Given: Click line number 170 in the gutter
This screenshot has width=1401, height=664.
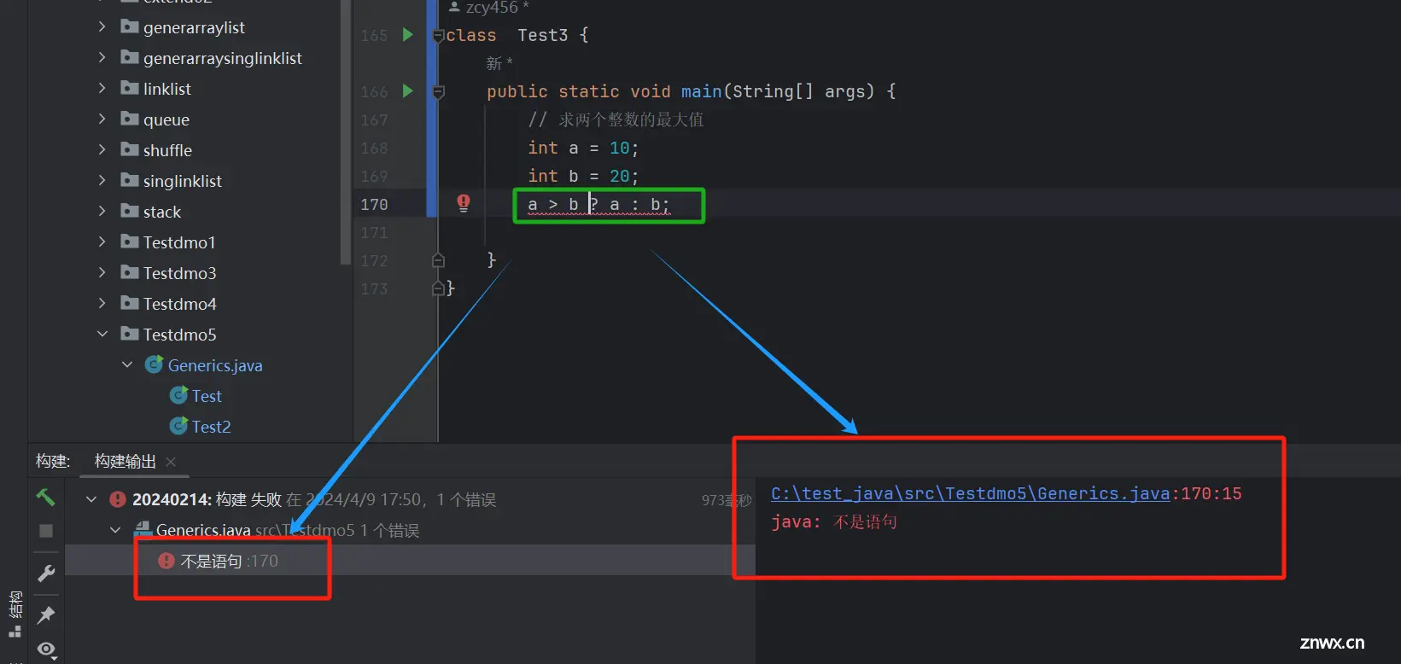Looking at the screenshot, I should [374, 205].
